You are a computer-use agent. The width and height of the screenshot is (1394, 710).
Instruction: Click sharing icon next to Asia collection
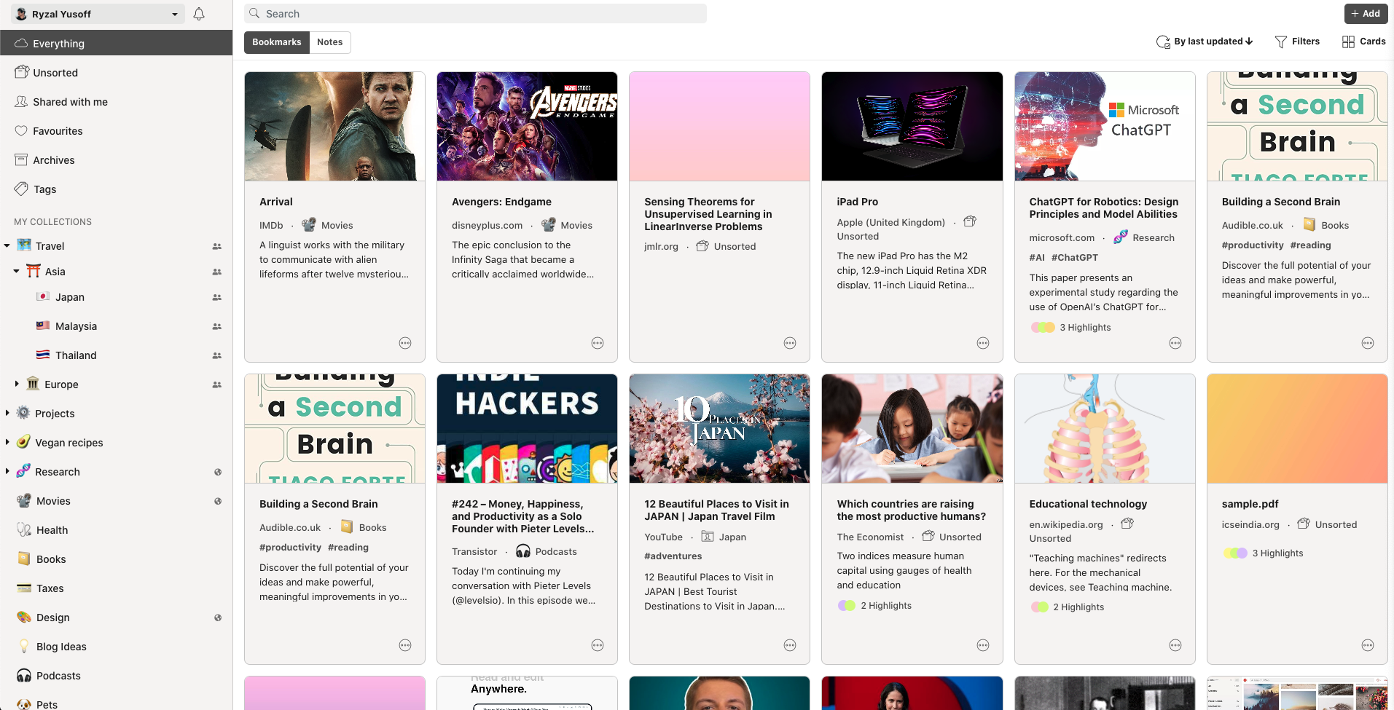(x=217, y=272)
